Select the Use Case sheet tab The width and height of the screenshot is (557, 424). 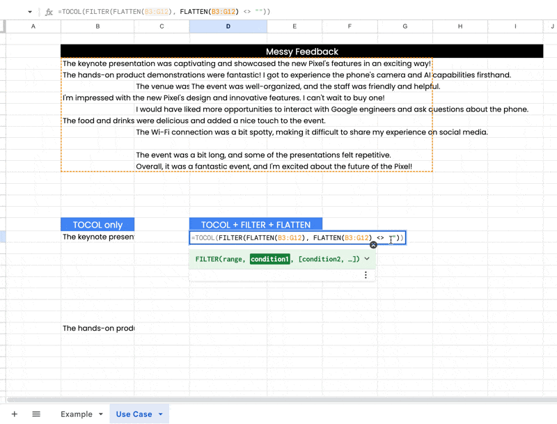(134, 414)
